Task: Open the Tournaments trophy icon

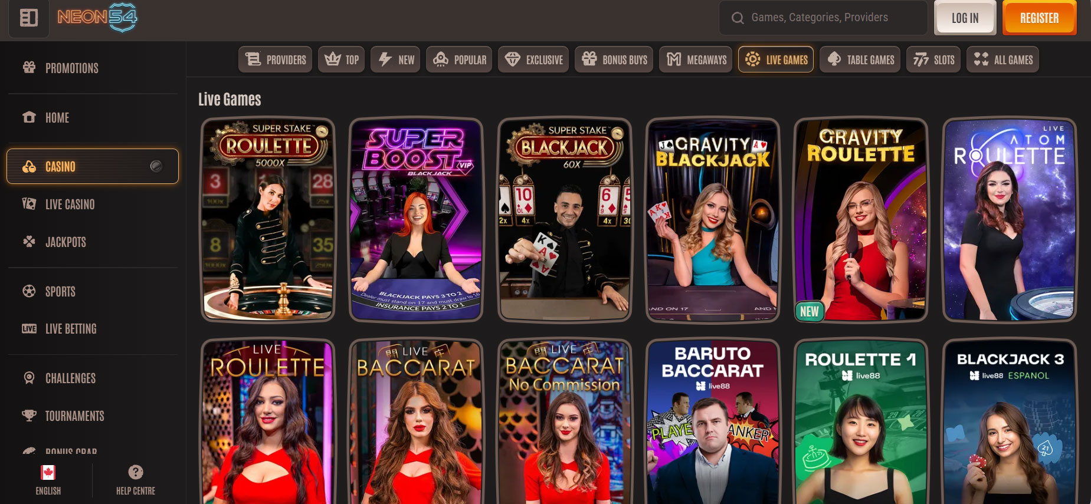Action: click(x=29, y=416)
